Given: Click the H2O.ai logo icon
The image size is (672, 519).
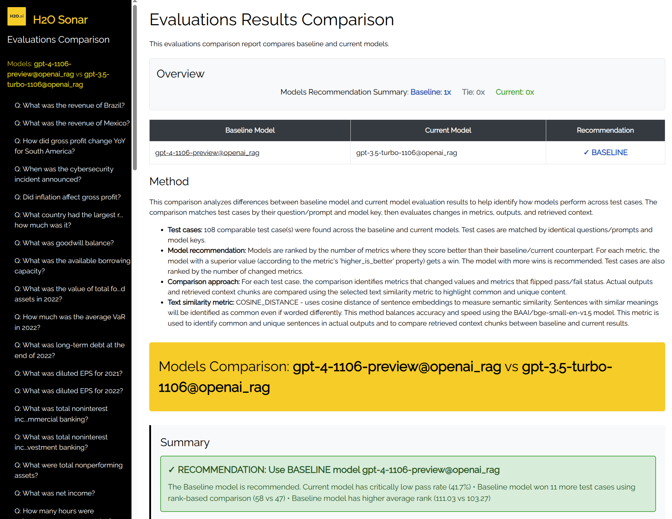Looking at the screenshot, I should 16,16.
